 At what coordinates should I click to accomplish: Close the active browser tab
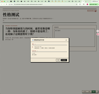tap(83, 1)
